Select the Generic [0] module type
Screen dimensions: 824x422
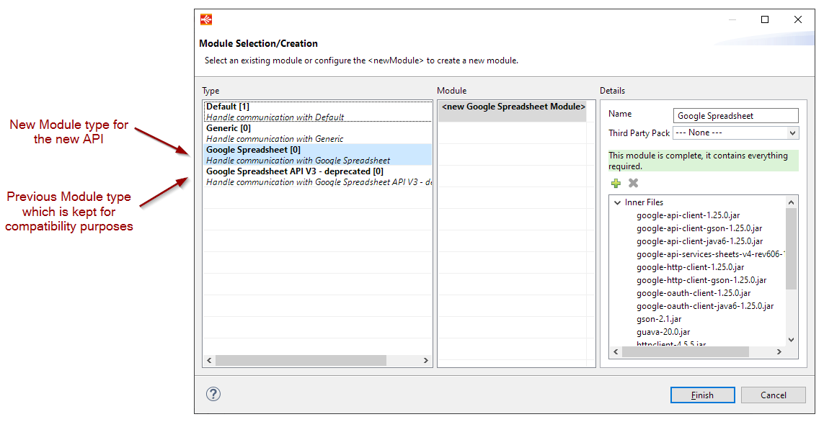point(317,133)
